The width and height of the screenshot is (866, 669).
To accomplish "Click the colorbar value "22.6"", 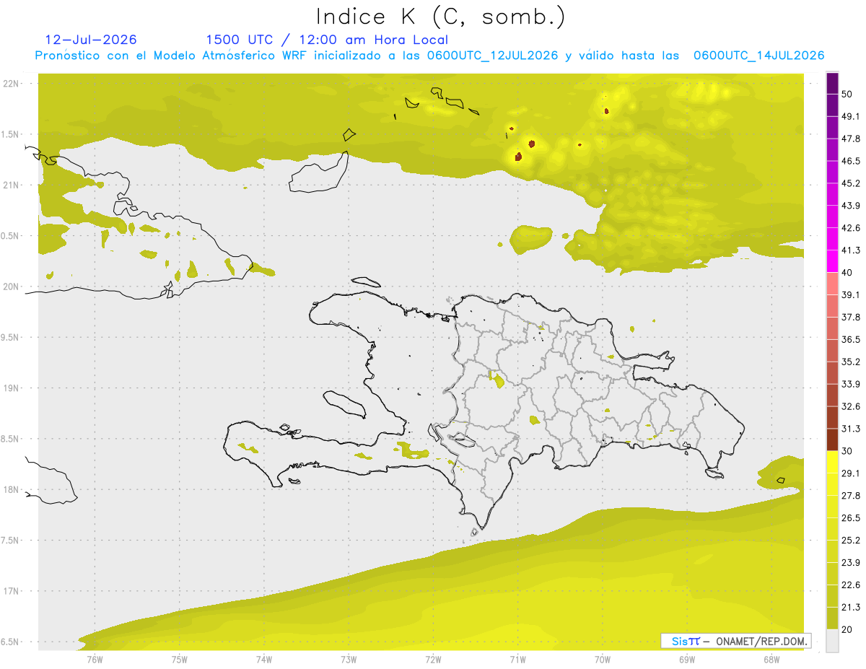I will 851,585.
